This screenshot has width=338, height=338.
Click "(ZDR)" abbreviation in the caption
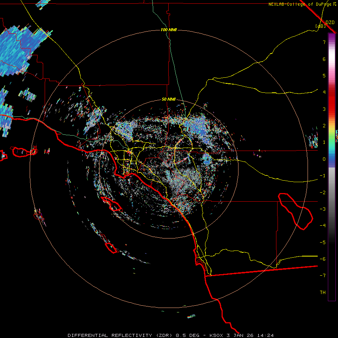(x=164, y=335)
